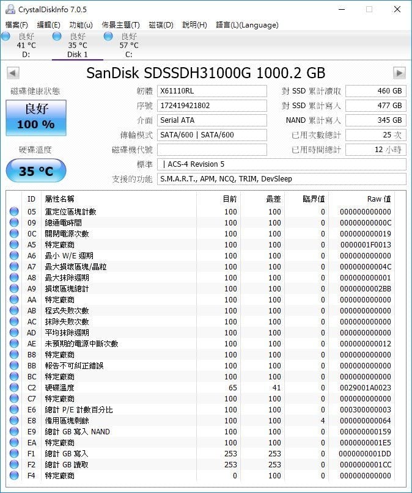Click status orb for attribute E6
Image resolution: width=412 pixels, height=493 pixels.
point(14,410)
